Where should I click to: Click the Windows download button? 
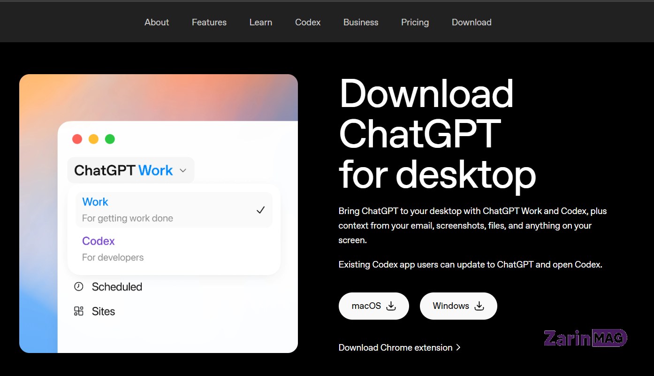click(458, 306)
